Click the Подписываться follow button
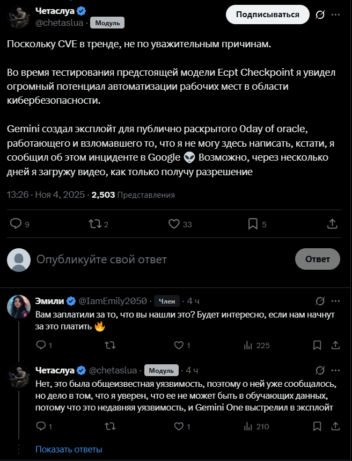The width and height of the screenshot is (352, 461). [267, 15]
